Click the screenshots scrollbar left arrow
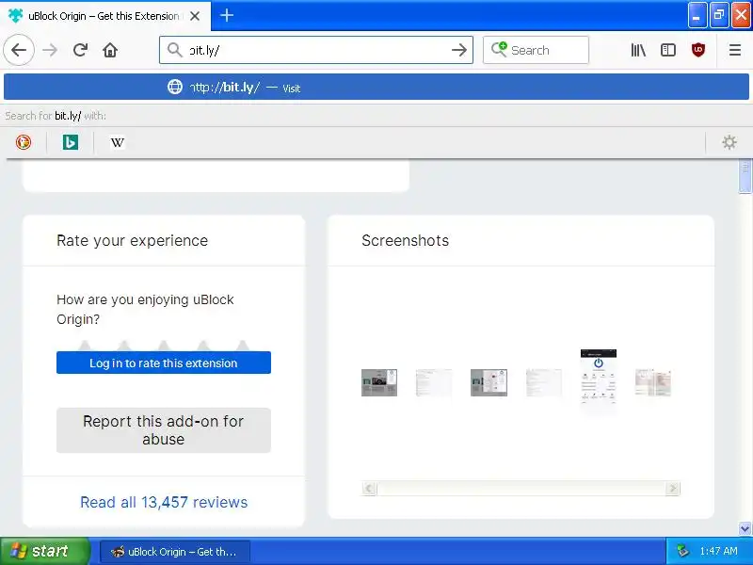The width and height of the screenshot is (753, 565). [369, 489]
